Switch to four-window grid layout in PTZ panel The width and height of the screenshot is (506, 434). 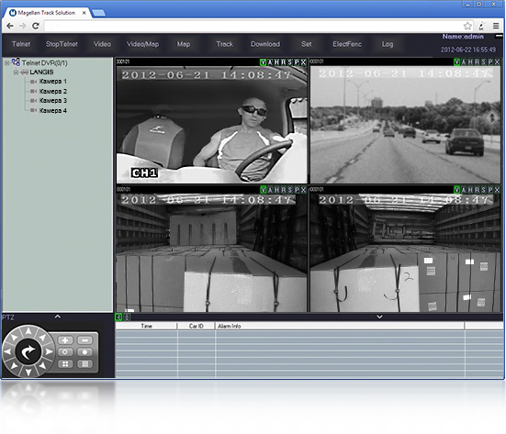coord(65,364)
